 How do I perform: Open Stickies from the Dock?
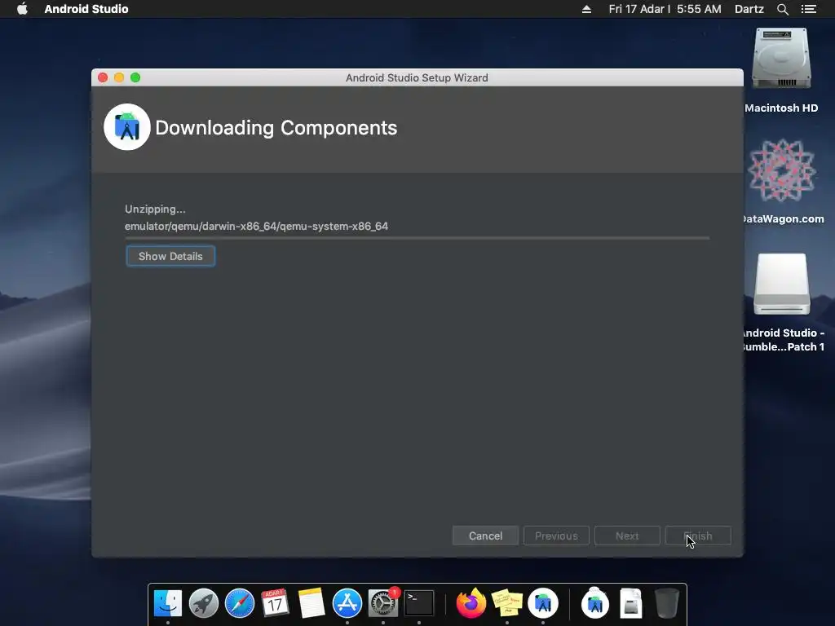point(507,604)
